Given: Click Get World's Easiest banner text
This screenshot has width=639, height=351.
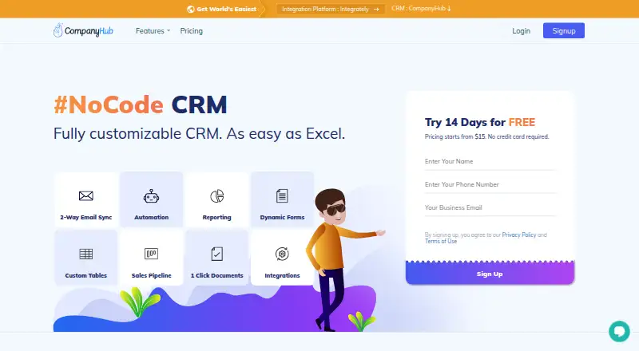Looking at the screenshot, I should 227,9.
